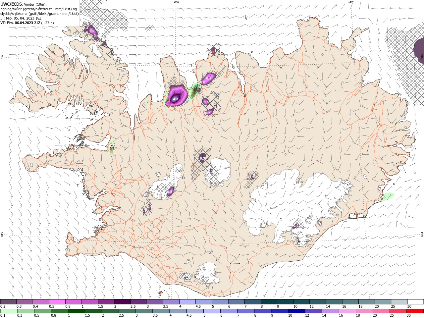Click the 'slydda/snjókoma' description line
The width and height of the screenshot is (424, 318).
point(39,14)
